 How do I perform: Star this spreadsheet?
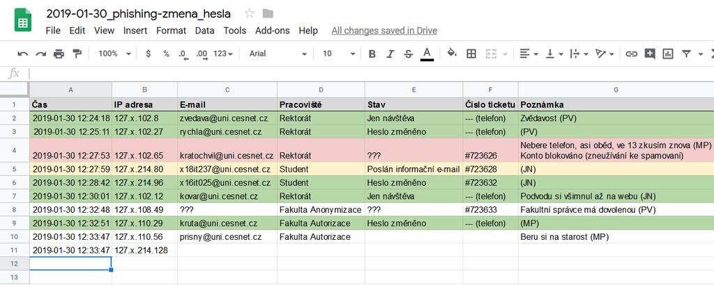point(250,13)
